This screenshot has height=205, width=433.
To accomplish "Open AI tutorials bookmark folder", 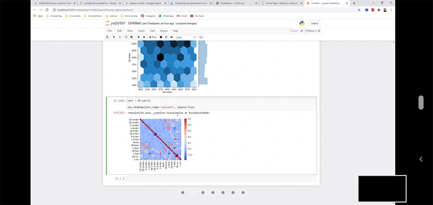I will (x=73, y=16).
